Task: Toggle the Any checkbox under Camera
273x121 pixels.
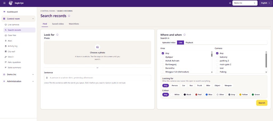Action: coord(217,53)
